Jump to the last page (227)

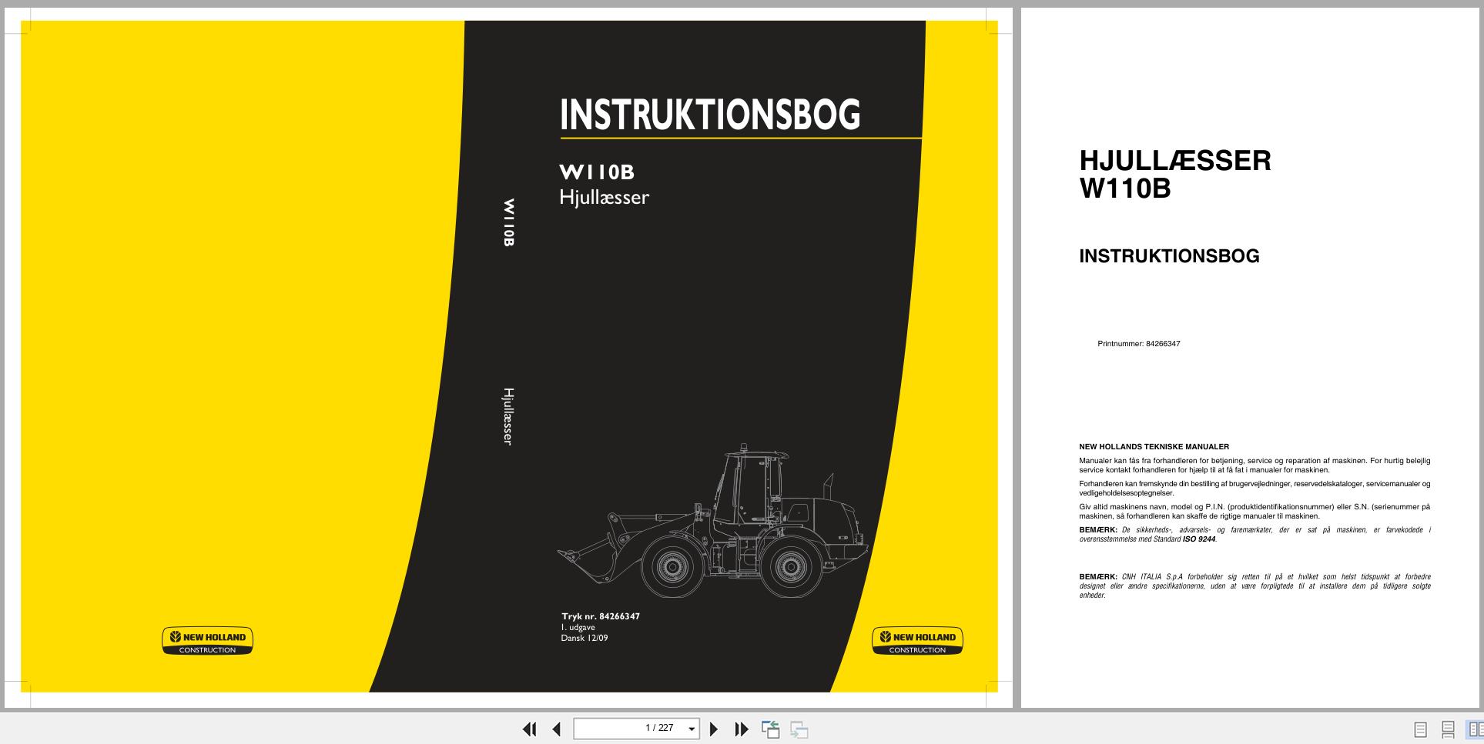741,728
